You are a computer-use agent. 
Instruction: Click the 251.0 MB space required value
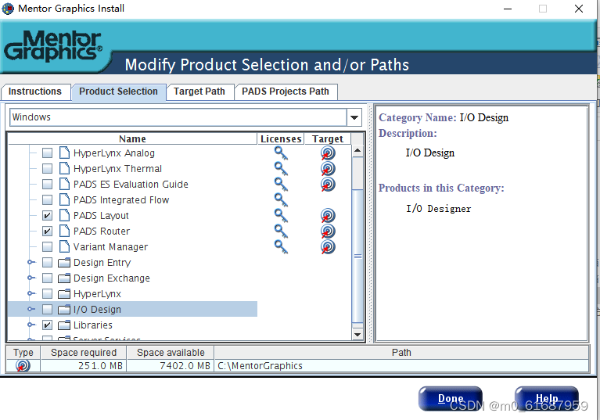(x=84, y=366)
